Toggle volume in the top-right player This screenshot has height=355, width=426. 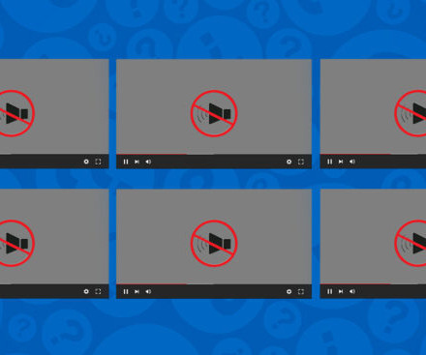click(x=352, y=162)
